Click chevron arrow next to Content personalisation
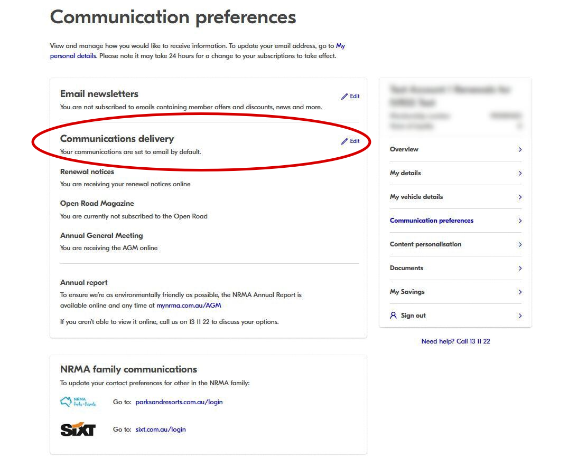The height and width of the screenshot is (468, 568). point(520,245)
